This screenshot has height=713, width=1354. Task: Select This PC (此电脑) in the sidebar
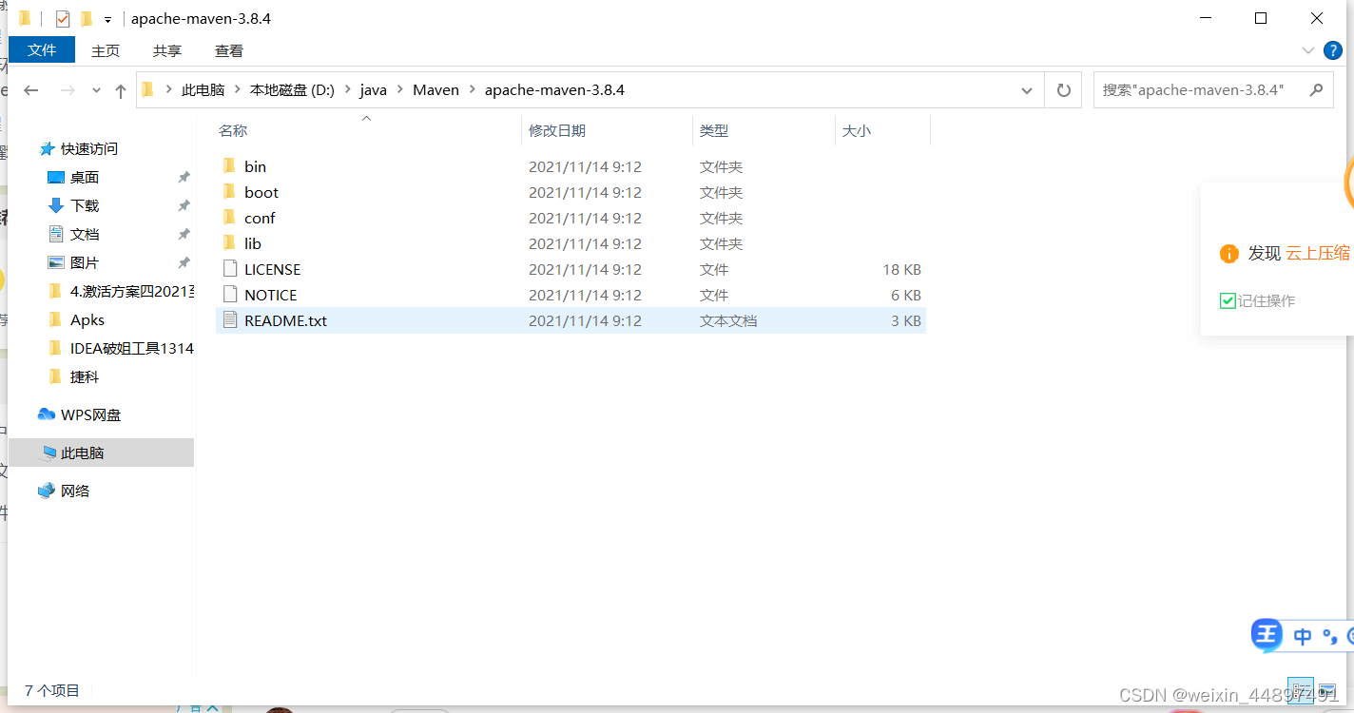[x=101, y=453]
